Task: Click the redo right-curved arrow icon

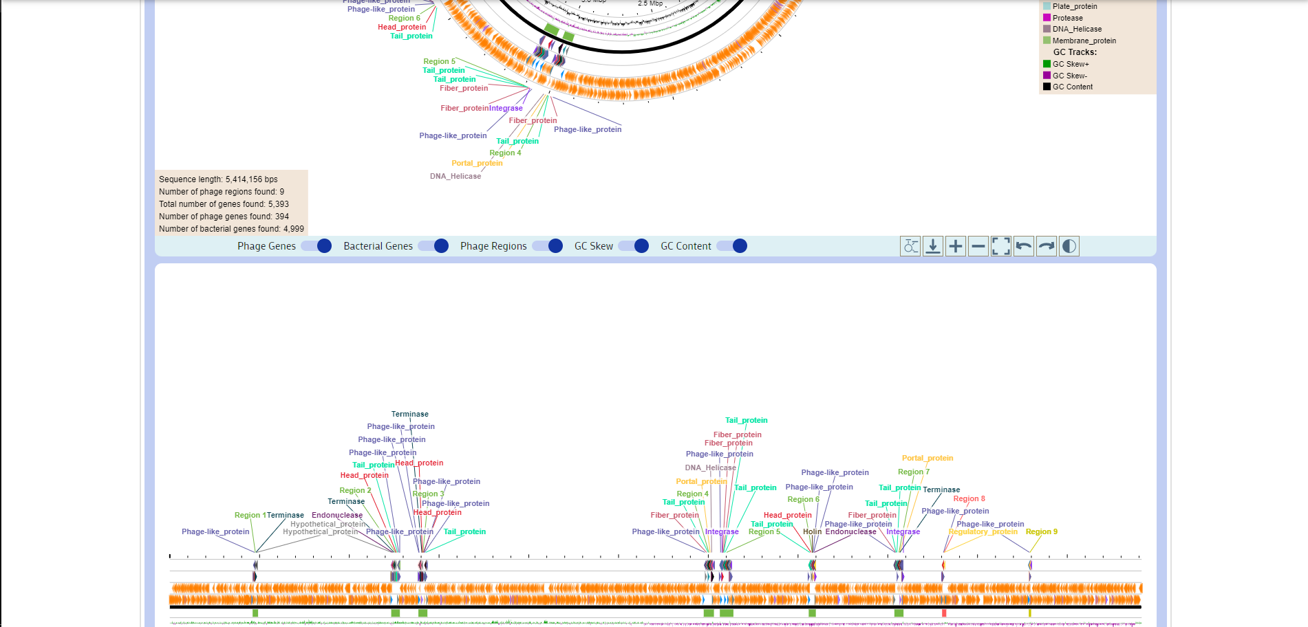Action: tap(1047, 246)
